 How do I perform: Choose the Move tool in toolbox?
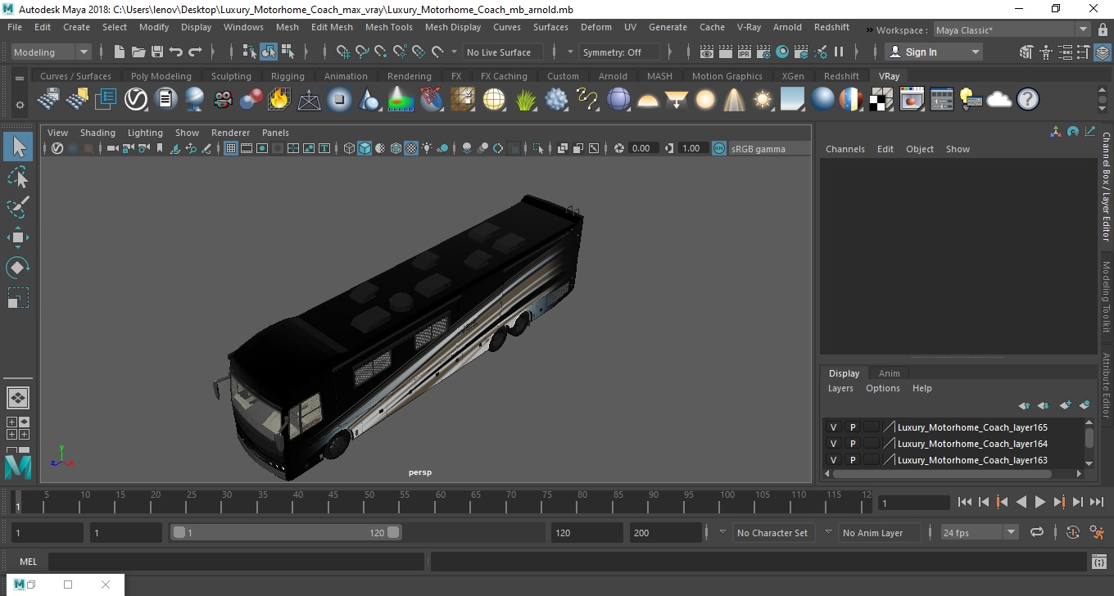[x=18, y=237]
